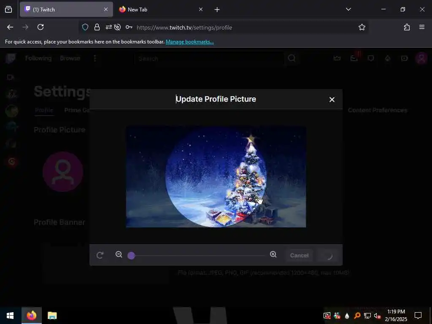Click the autoplay blocked icon in address bar
This screenshot has width=432, height=324.
117,27
